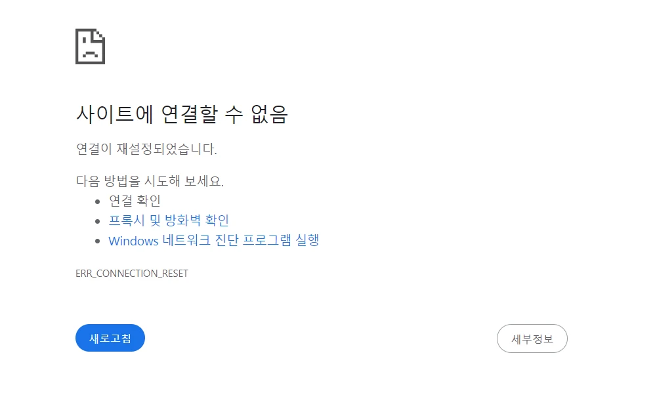
Task: Click the 연결이 재설정되었습니다 message text
Action: 146,149
